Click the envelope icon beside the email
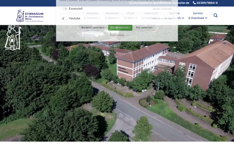Image resolution: width=234 pixels, height=146 pixels. (x=131, y=3)
